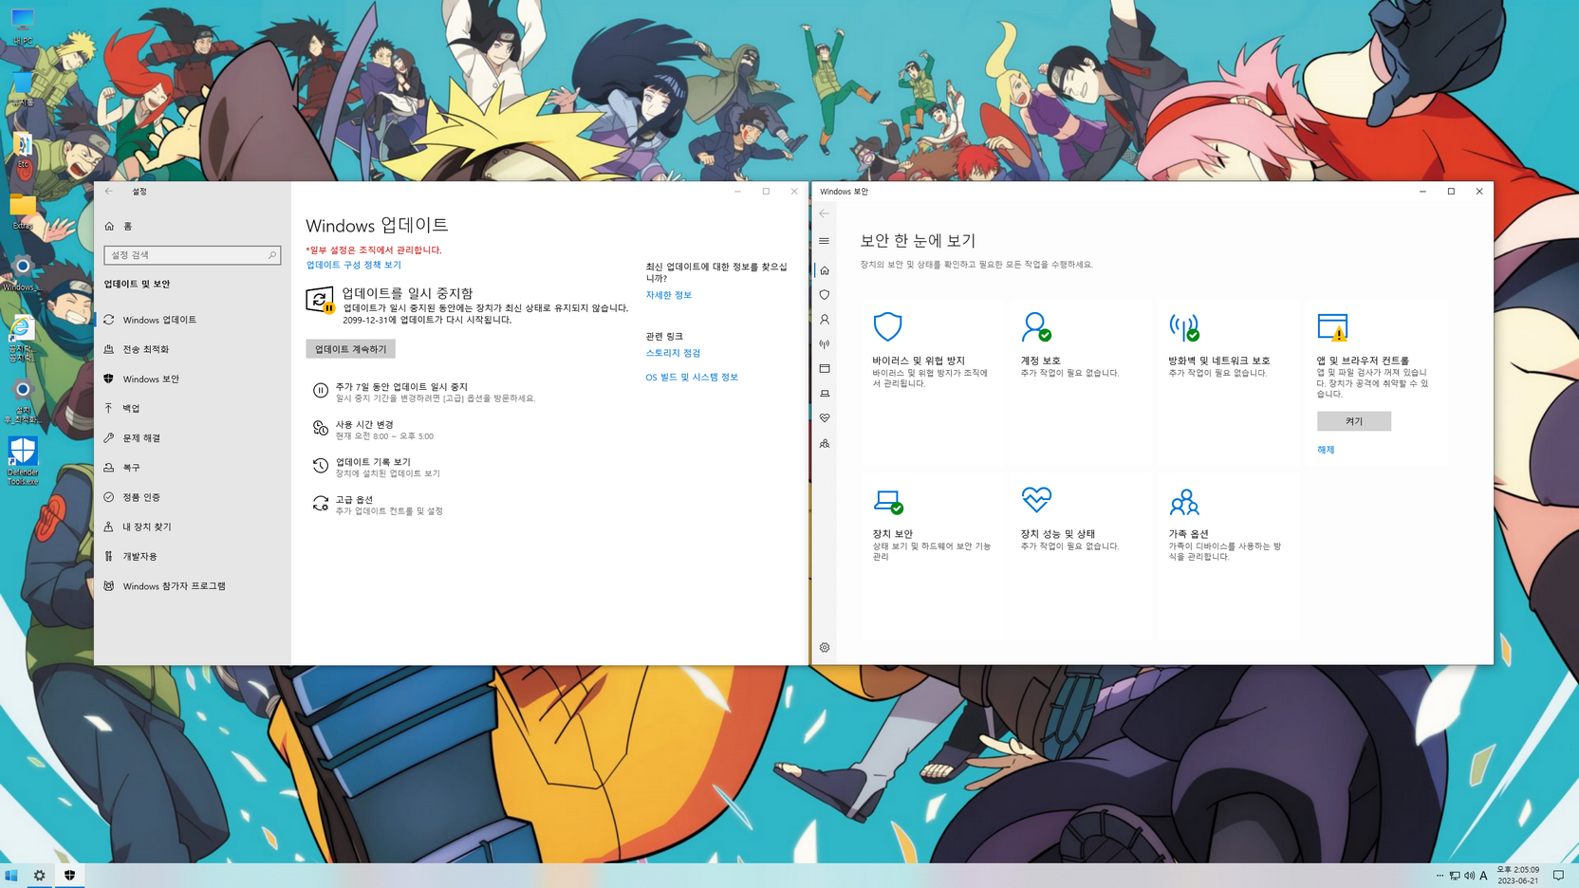Open Device performance heart icon in sidebar
Screen dimensions: 1579x888
825,418
